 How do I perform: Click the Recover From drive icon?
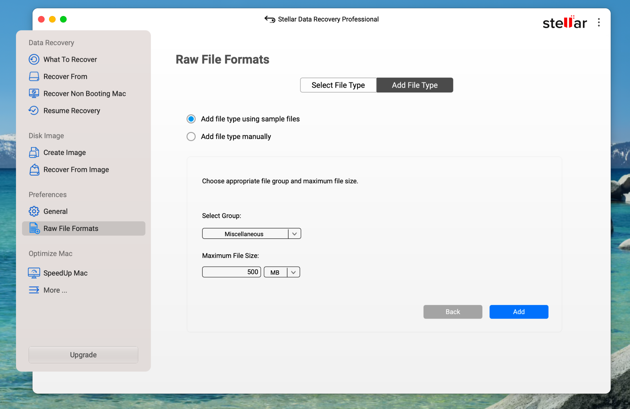pos(34,77)
